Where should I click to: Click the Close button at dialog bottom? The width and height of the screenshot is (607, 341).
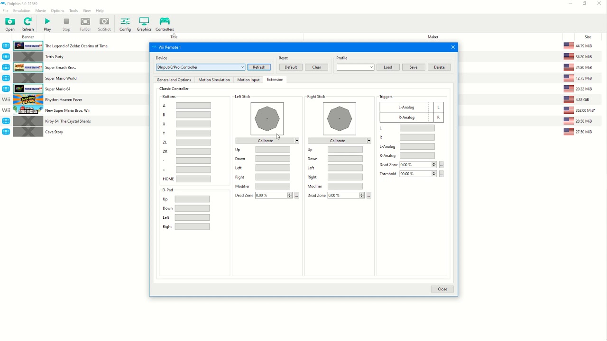tap(442, 289)
